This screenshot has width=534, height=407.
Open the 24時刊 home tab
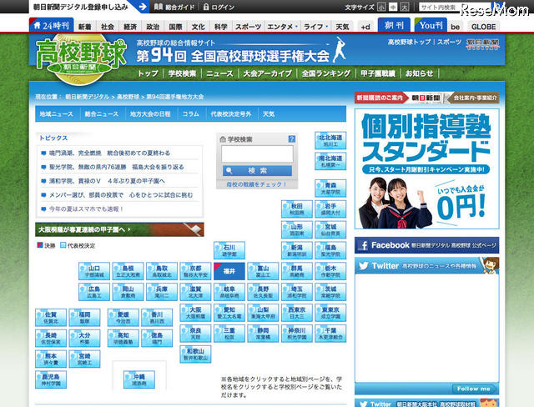(x=52, y=25)
